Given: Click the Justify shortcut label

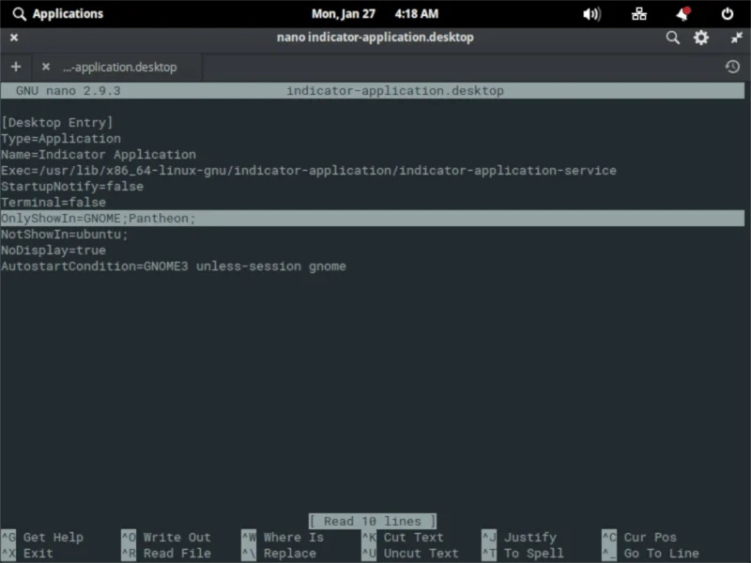Looking at the screenshot, I should coord(529,537).
